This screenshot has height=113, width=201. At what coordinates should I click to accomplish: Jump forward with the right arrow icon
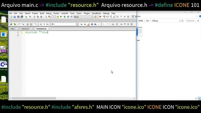pyautogui.click(x=85, y=24)
